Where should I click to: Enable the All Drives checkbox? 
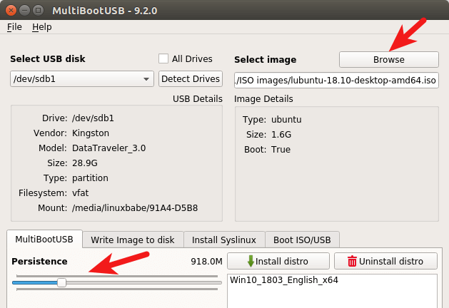point(163,59)
